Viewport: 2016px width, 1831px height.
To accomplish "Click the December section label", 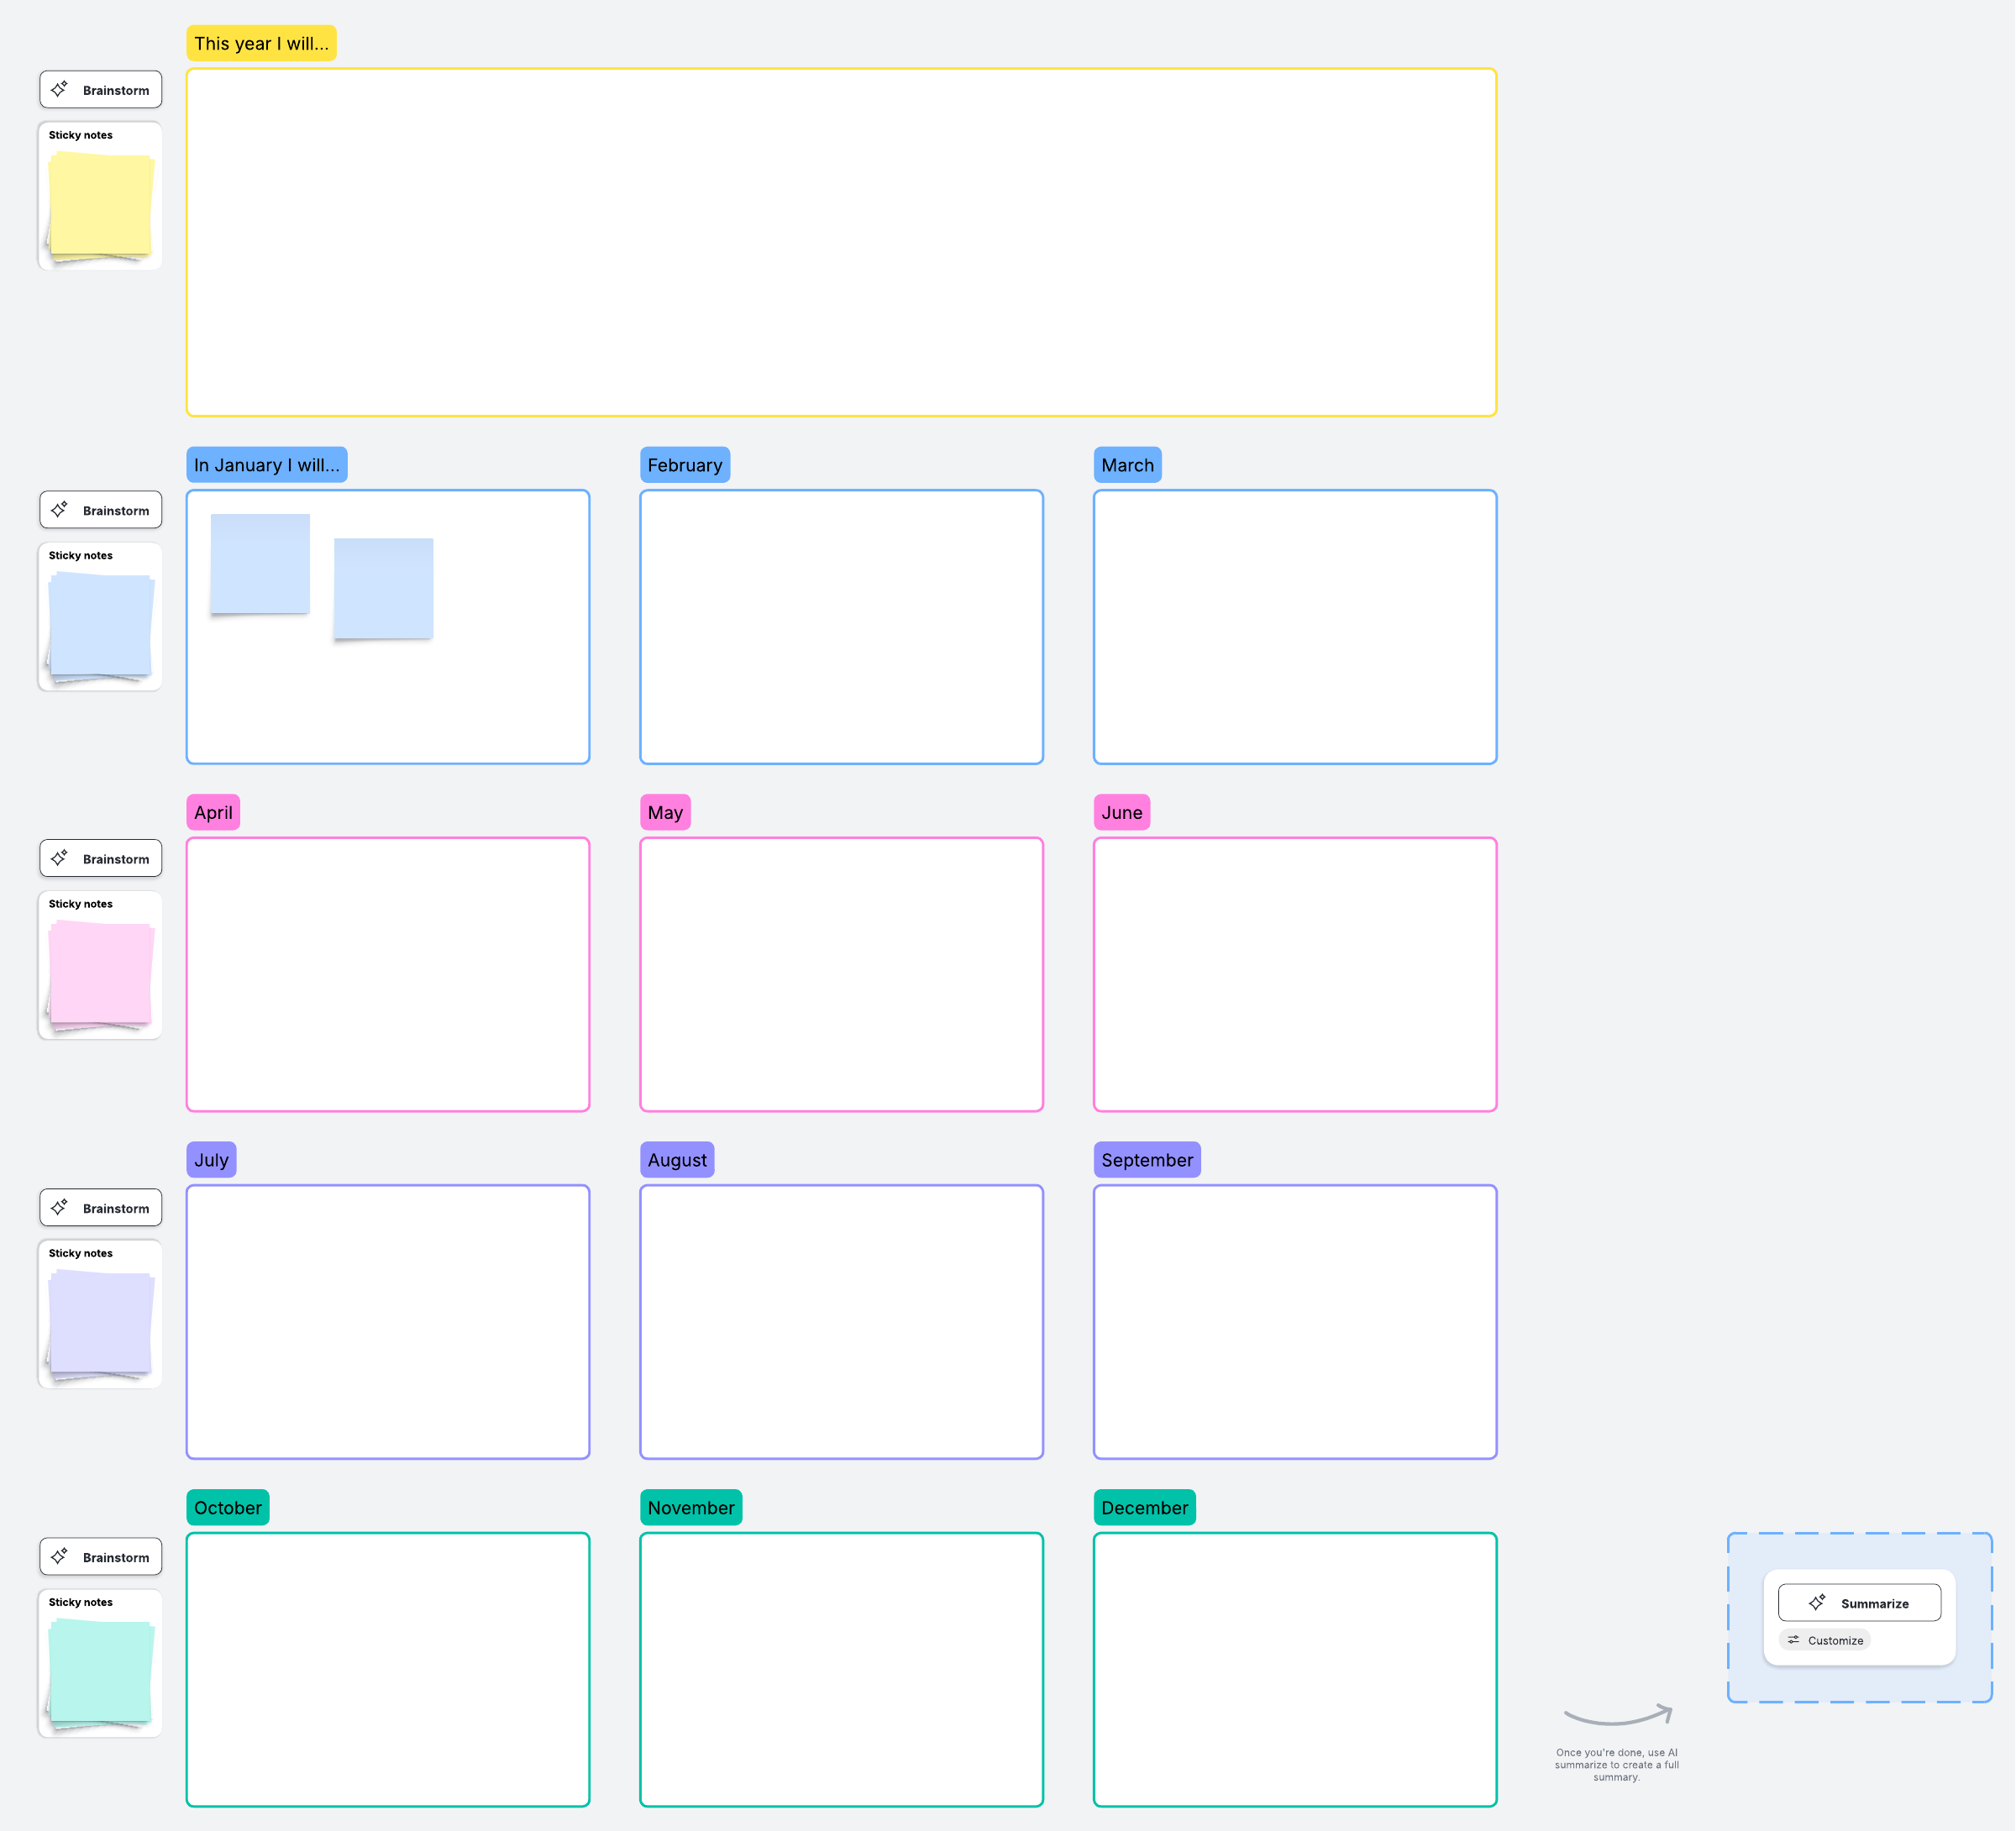I will 1144,1507.
